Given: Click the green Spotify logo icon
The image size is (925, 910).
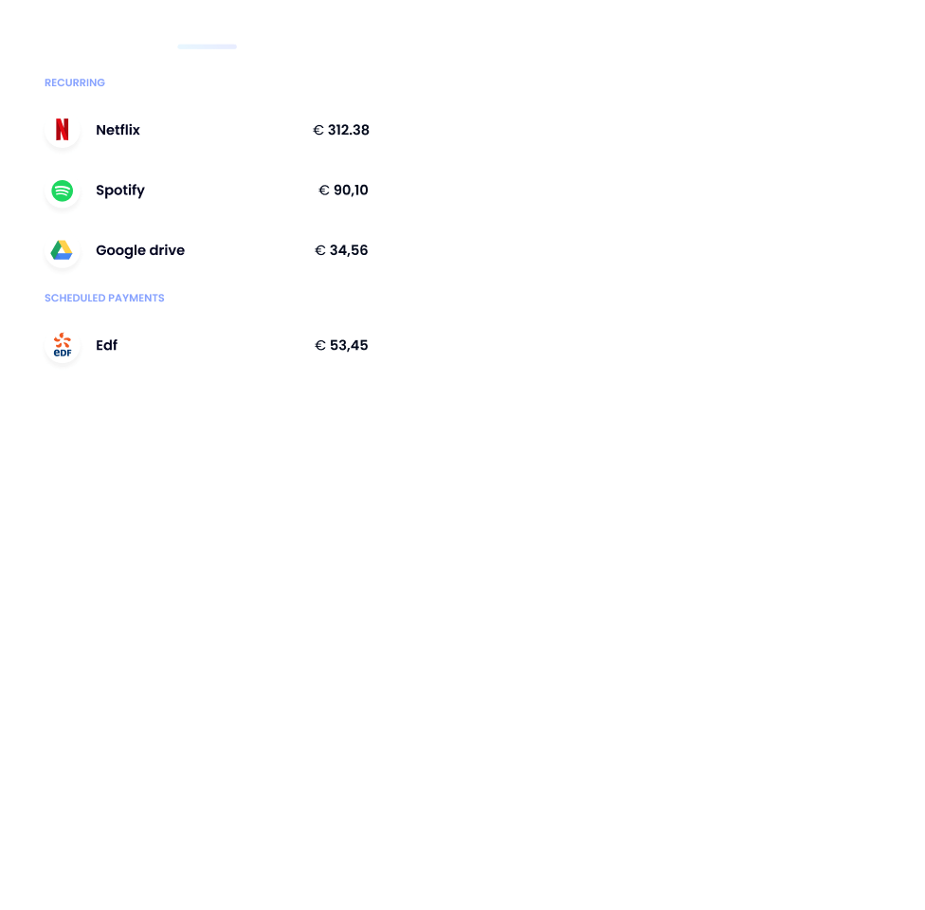Looking at the screenshot, I should 62,191.
